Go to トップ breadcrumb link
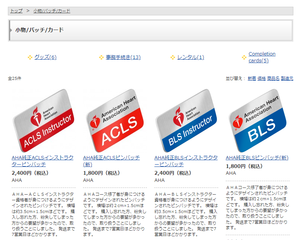The width and height of the screenshot is (305, 240). pos(17,11)
